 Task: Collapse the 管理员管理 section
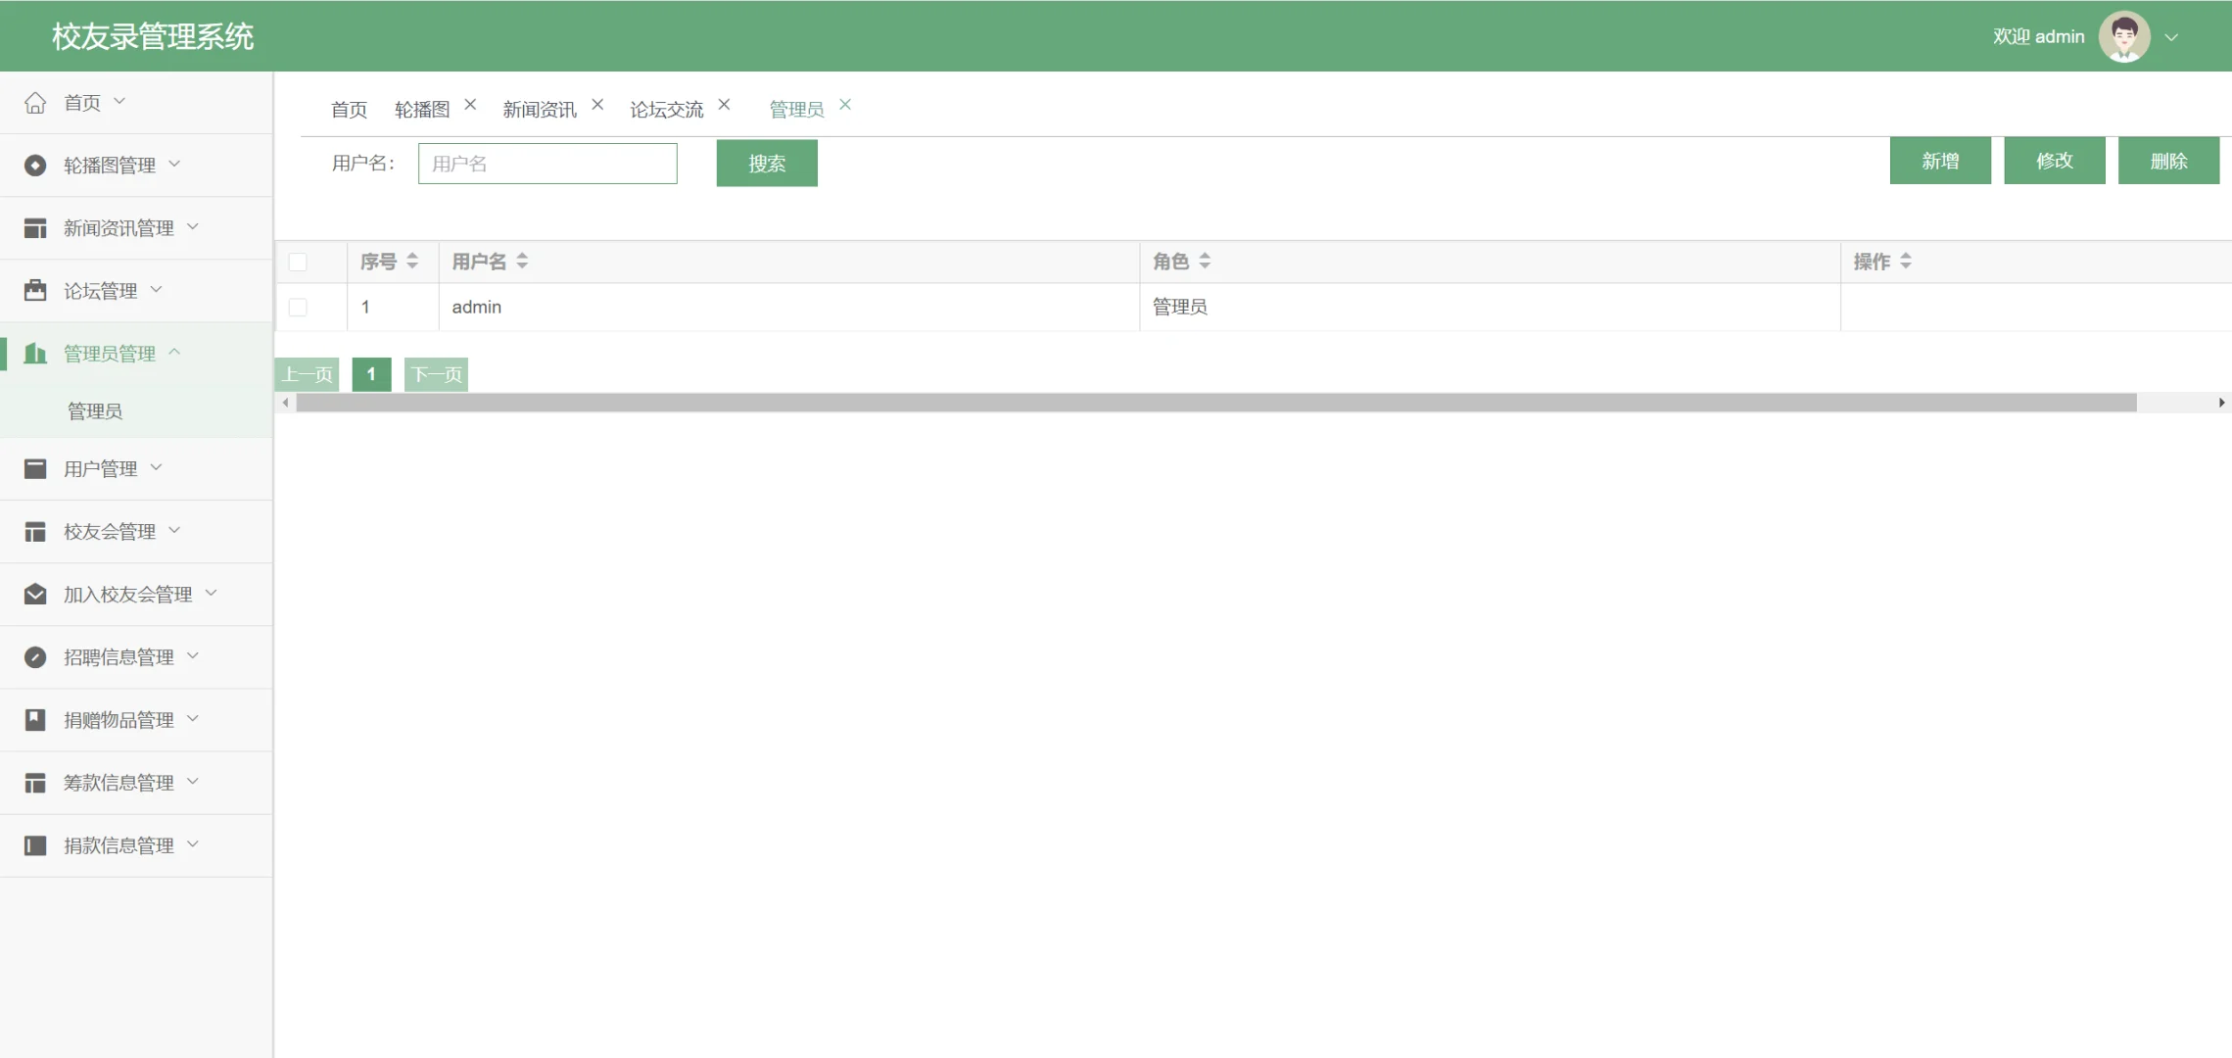(x=176, y=352)
